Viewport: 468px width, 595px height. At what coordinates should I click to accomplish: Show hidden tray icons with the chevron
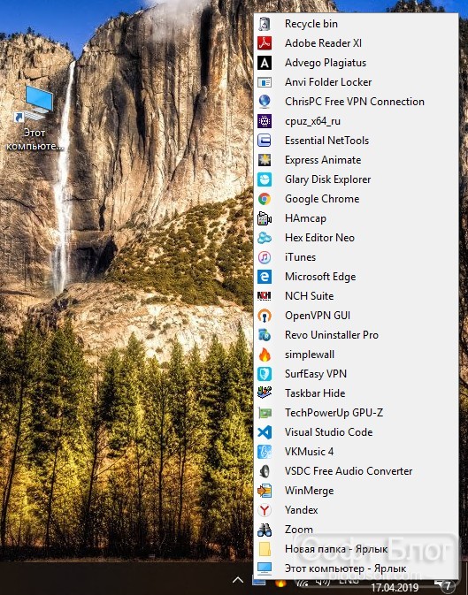[x=238, y=580]
